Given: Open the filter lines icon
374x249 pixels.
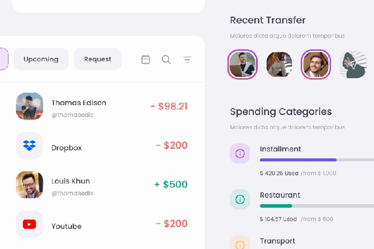Looking at the screenshot, I should coord(187,60).
